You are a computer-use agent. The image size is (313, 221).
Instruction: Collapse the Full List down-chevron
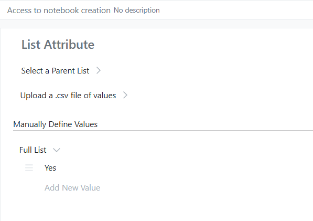(57, 150)
